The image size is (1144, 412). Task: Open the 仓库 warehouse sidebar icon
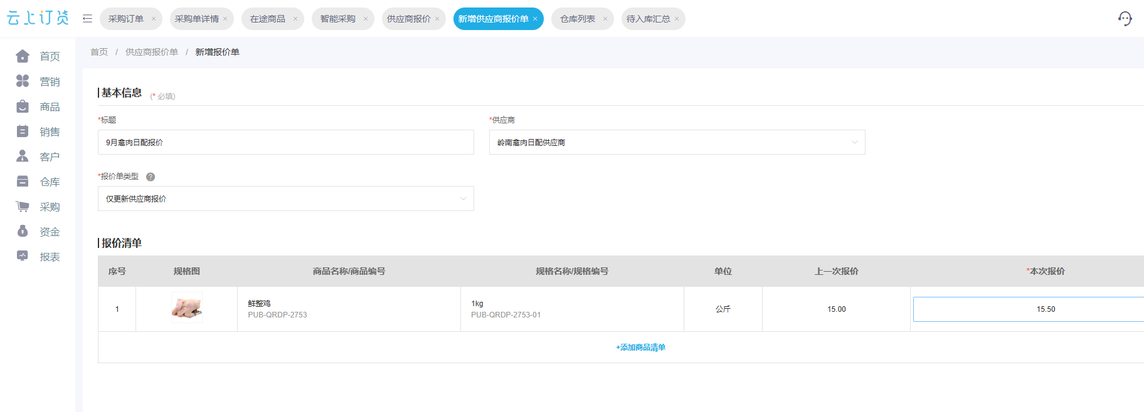23,182
